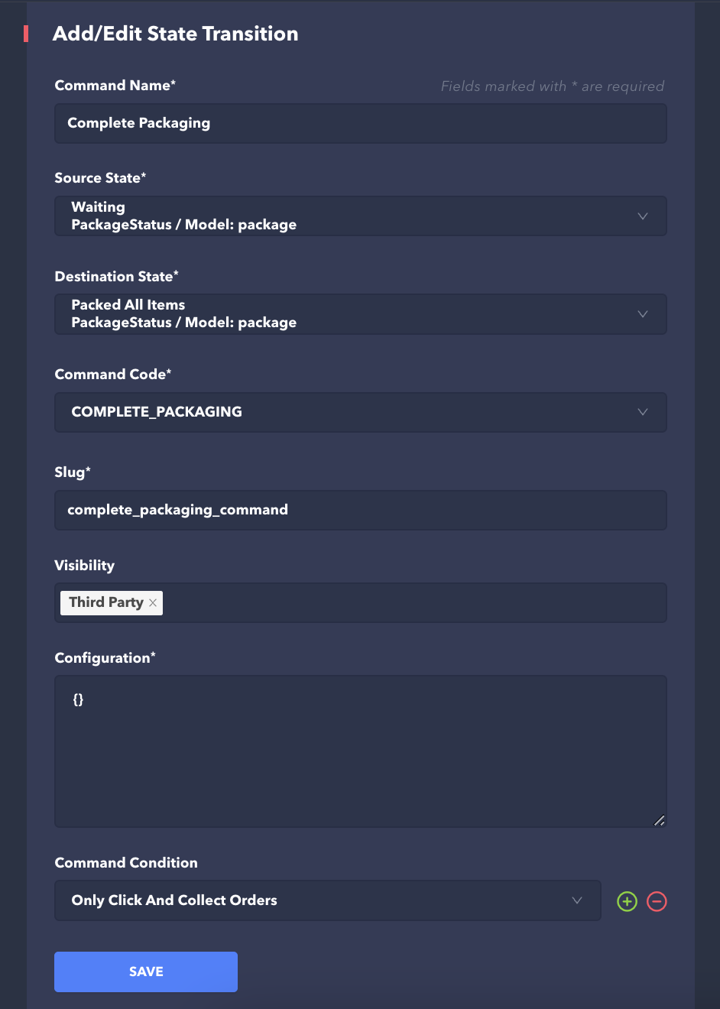Click into the Slug input field
The width and height of the screenshot is (720, 1009).
tap(360, 510)
